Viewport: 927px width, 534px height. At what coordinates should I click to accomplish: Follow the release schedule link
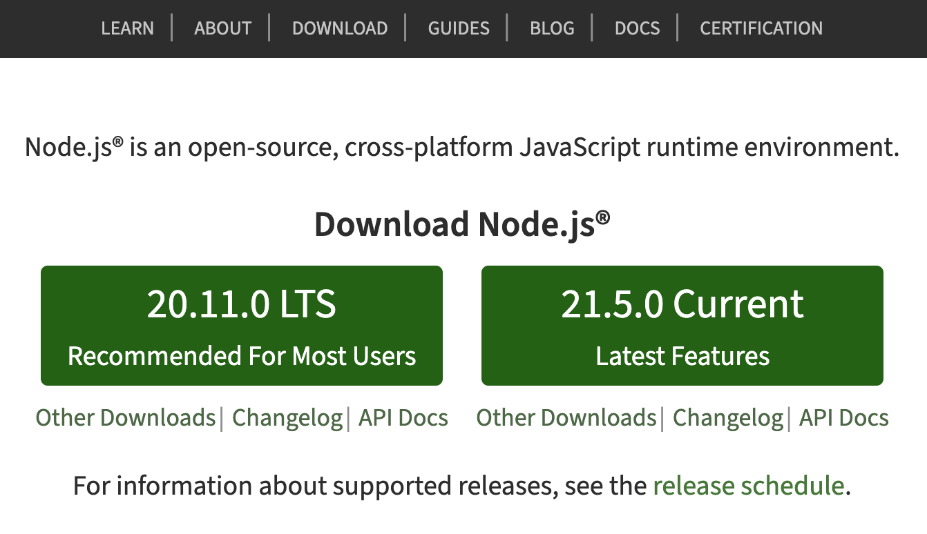pos(748,486)
